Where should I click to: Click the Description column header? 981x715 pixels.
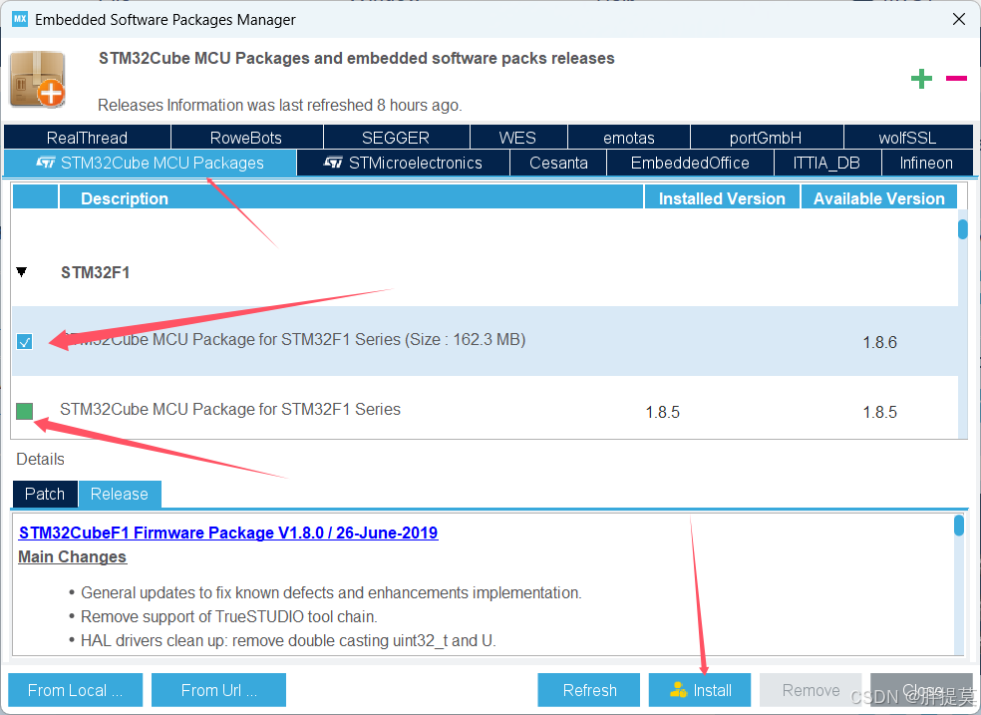click(351, 198)
